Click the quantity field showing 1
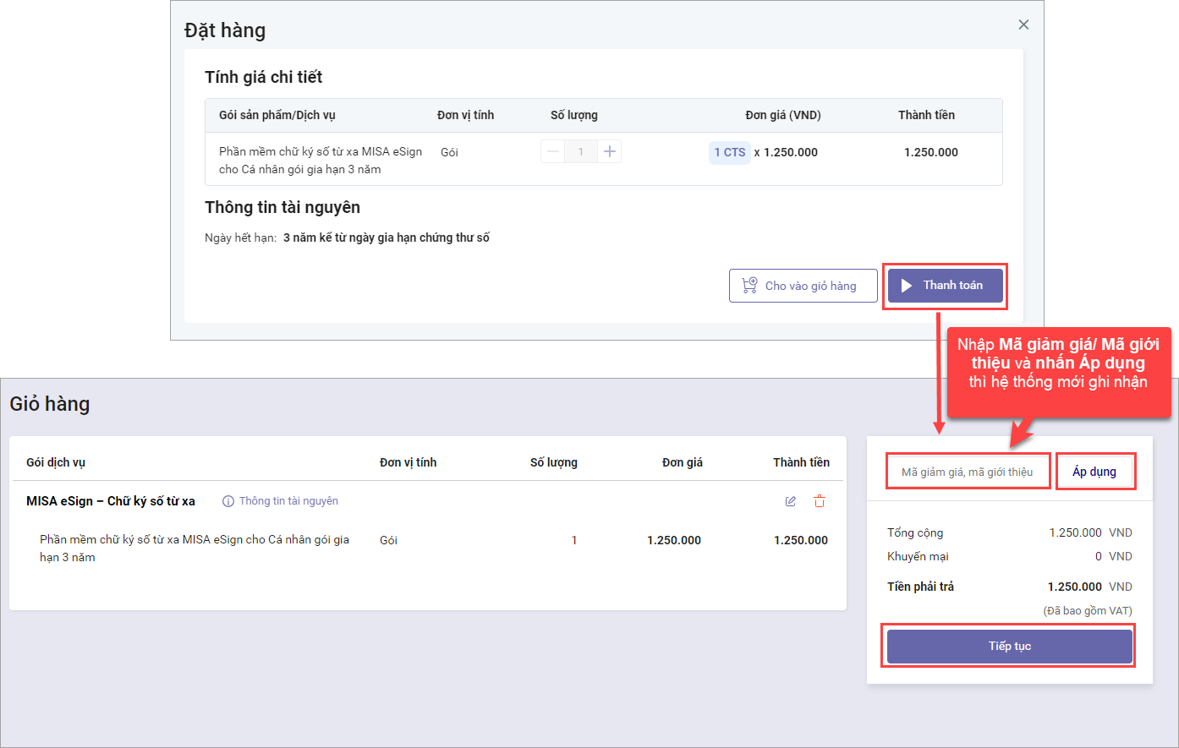 point(581,152)
